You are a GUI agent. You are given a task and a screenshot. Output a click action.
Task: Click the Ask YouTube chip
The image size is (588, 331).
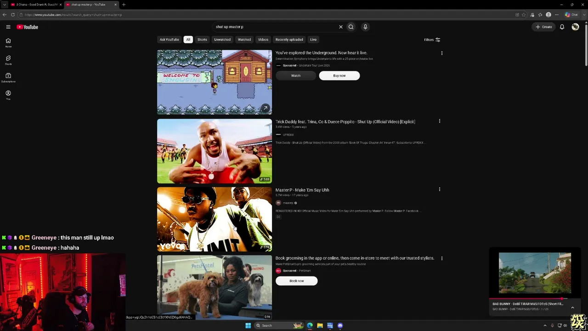[170, 40]
